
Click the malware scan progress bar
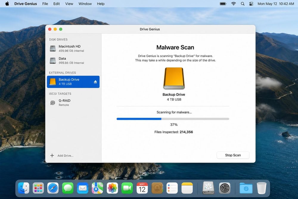pyautogui.click(x=173, y=119)
